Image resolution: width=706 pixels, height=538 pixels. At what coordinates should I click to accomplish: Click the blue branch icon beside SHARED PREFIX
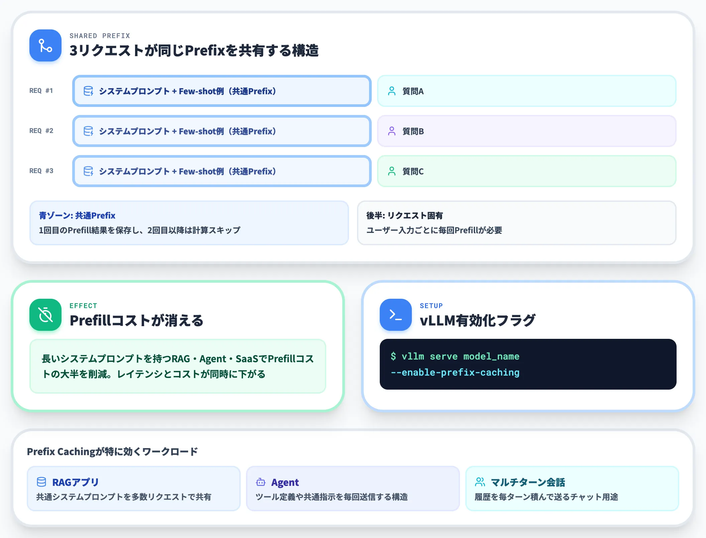tap(45, 45)
